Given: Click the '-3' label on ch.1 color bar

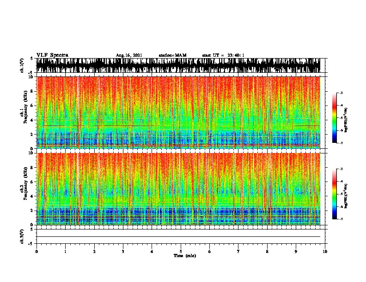Looking at the screenshot, I should click(341, 93).
